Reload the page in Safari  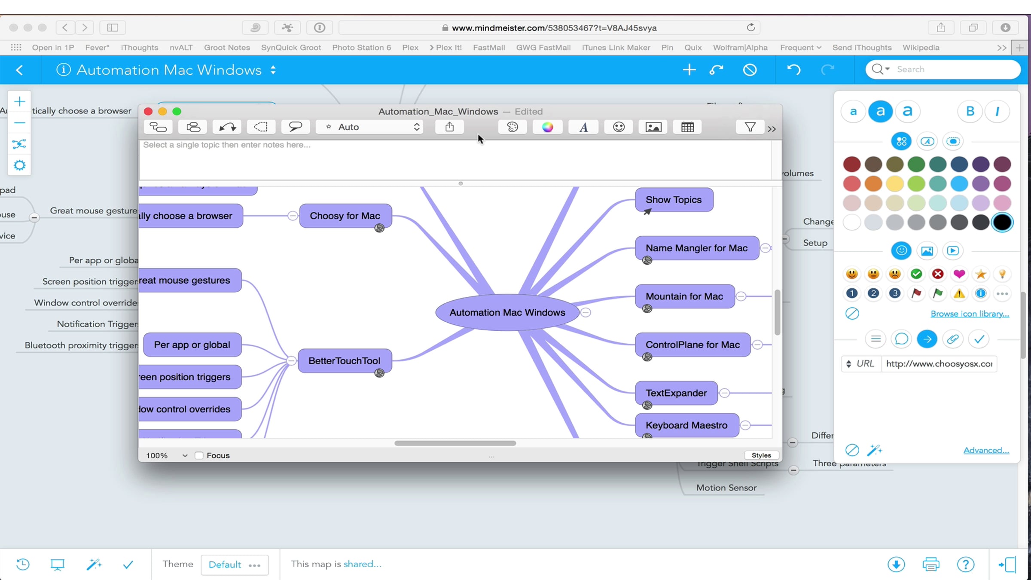tap(750, 27)
